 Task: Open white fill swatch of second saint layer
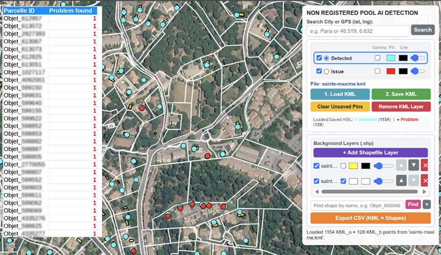point(353,181)
